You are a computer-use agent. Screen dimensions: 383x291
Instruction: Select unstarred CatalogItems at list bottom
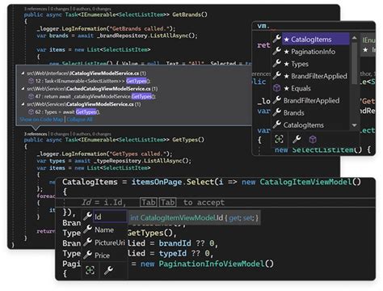point(303,125)
